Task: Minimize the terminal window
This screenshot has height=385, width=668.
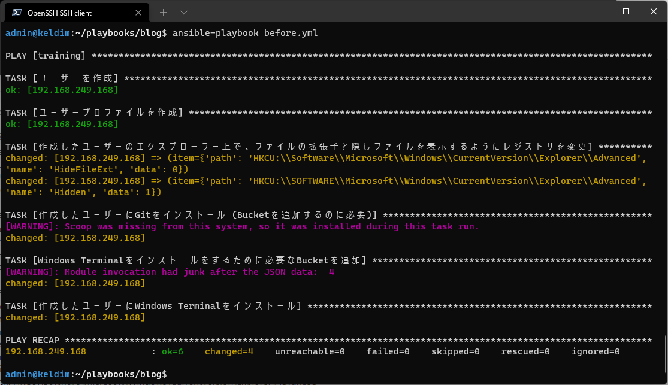Action: (599, 11)
